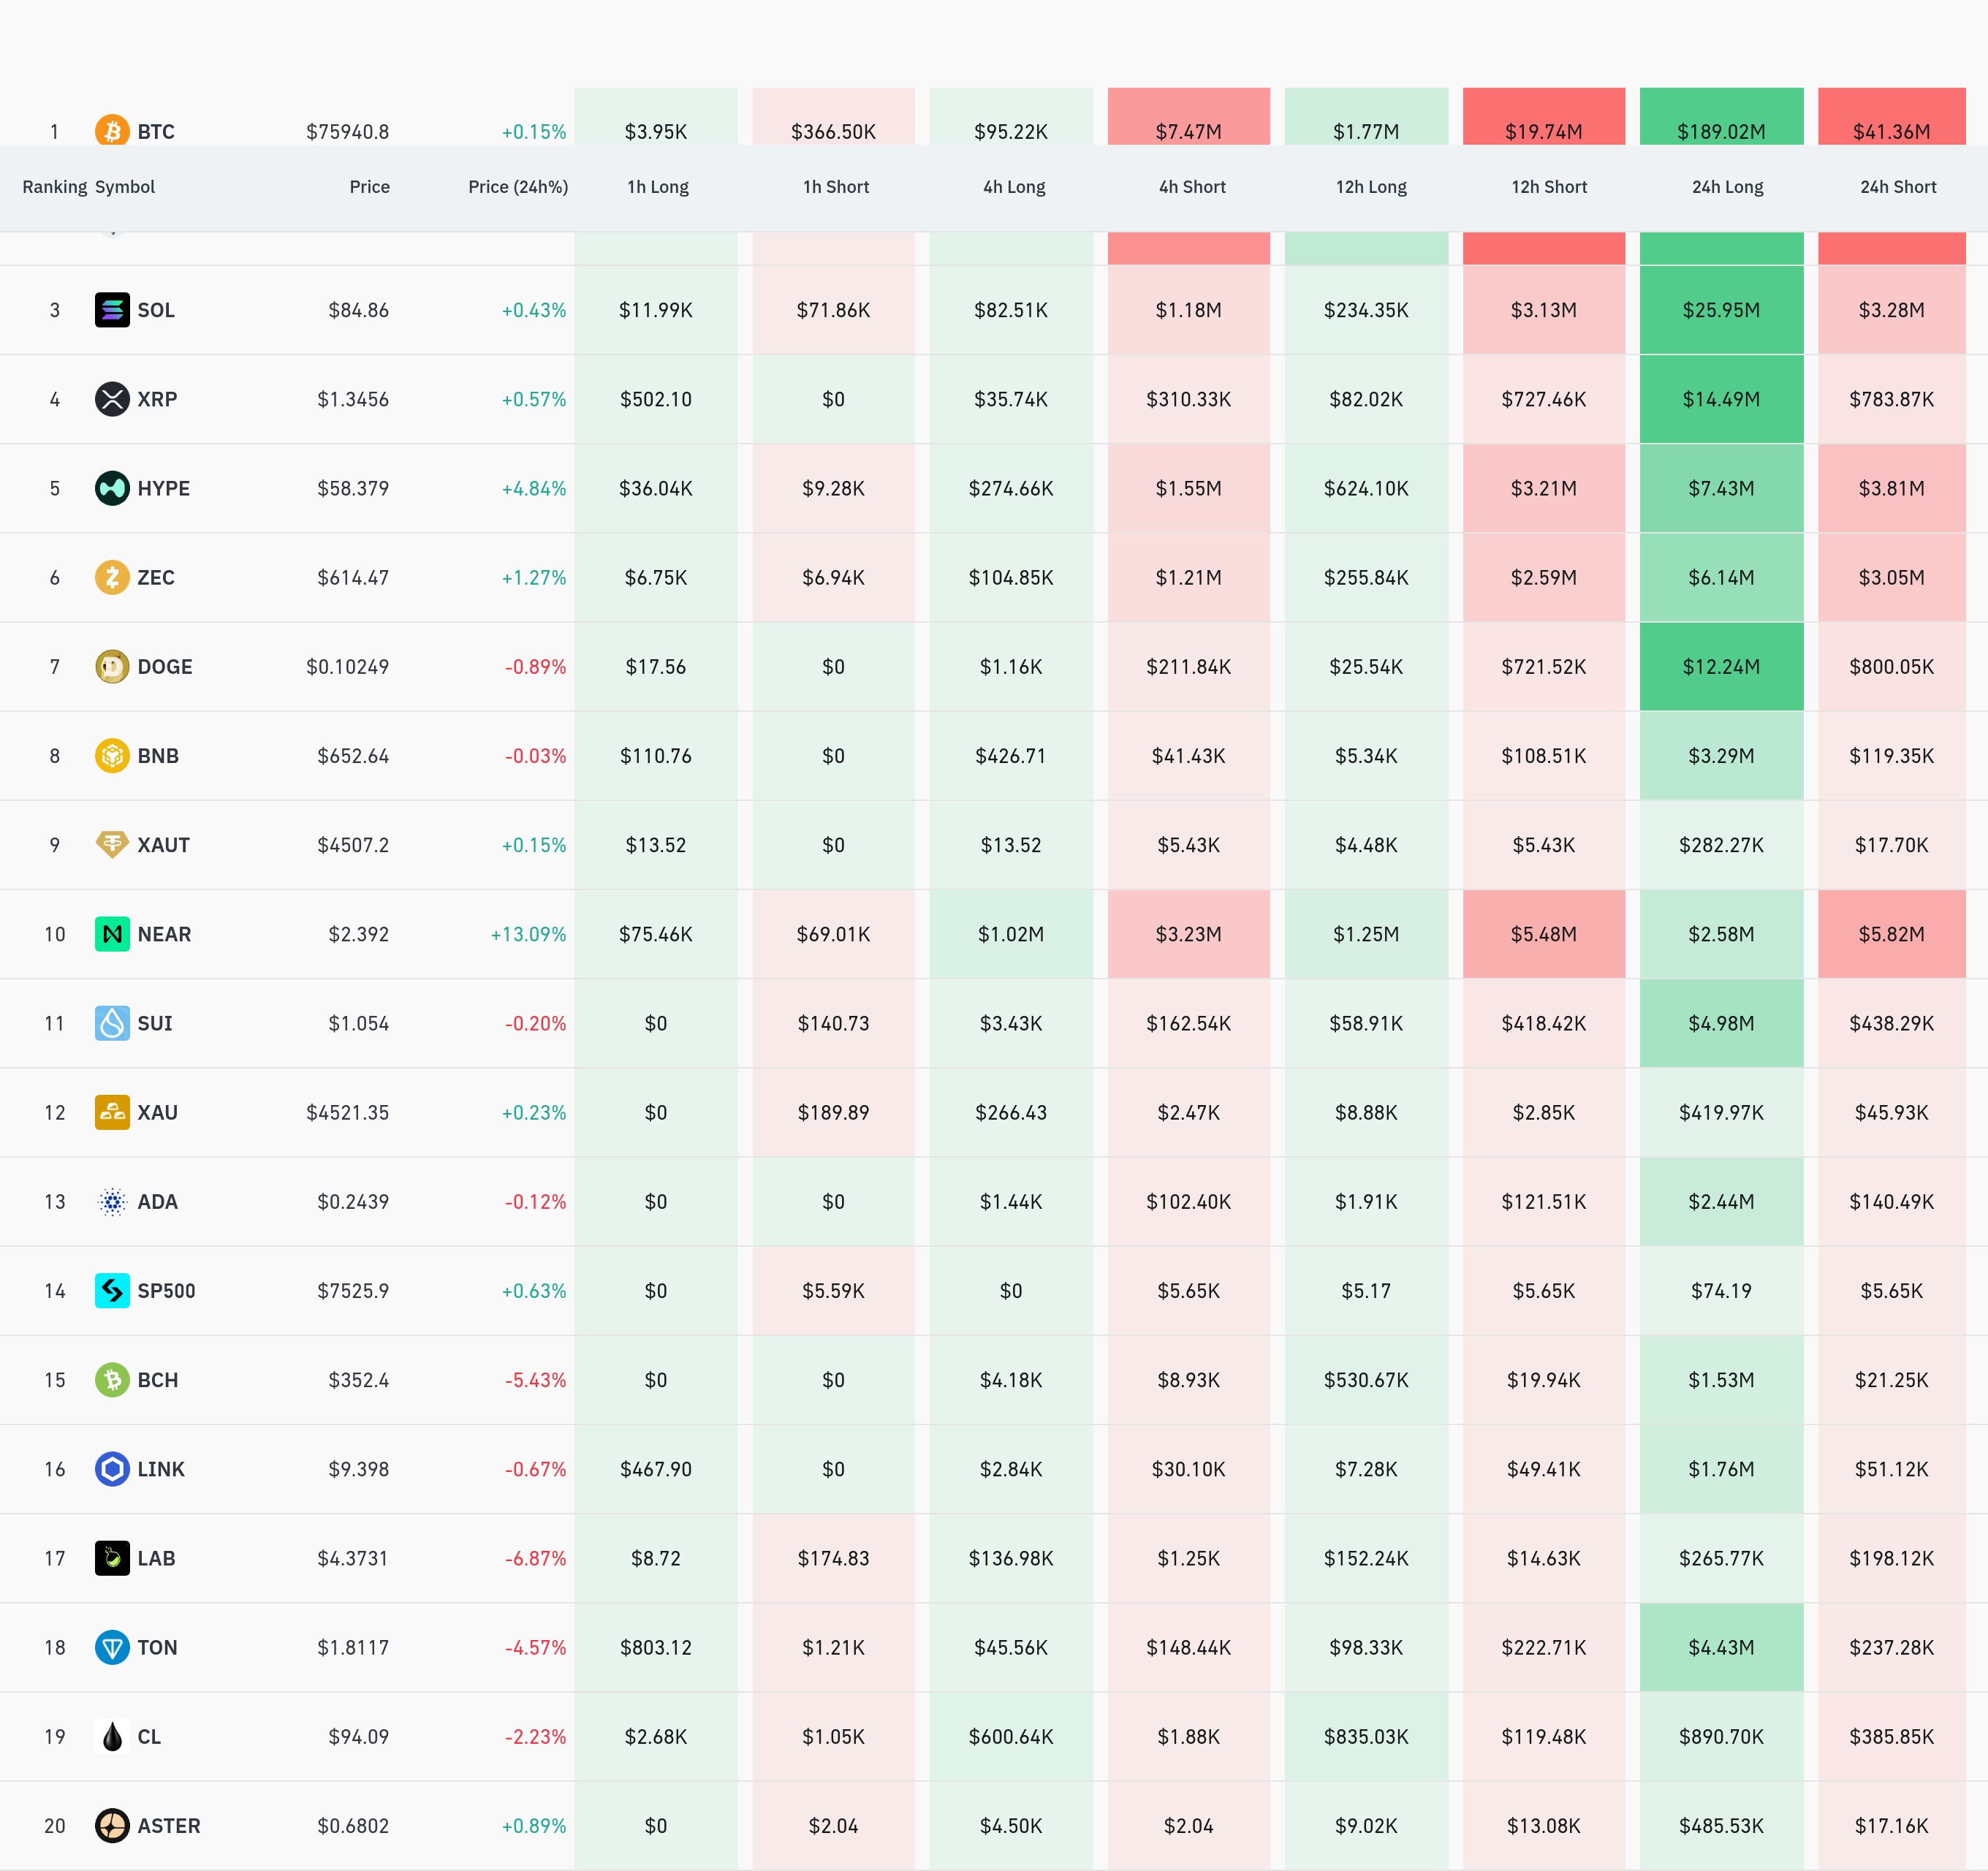Viewport: 1988px width, 1871px height.
Task: Click BCH's -5.43% price change
Action: (535, 1379)
